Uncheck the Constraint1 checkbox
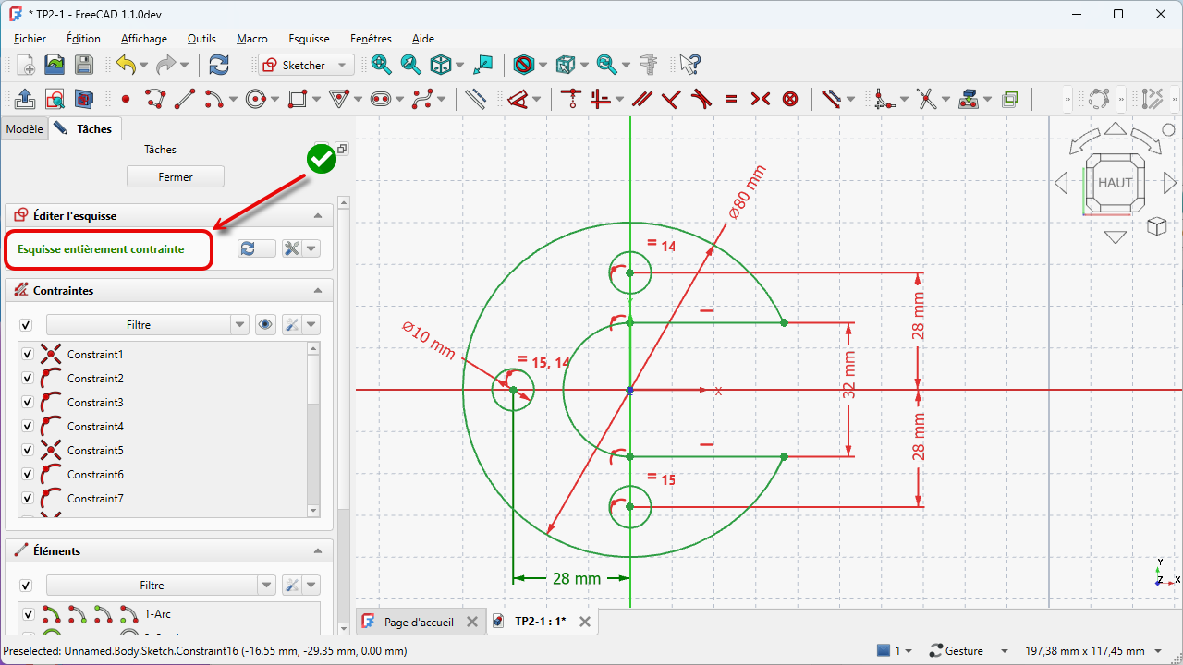1183x665 pixels. (28, 355)
